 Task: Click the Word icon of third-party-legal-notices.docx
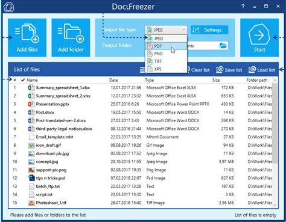pyautogui.click(x=31, y=129)
